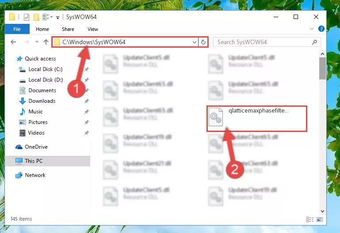Select This PC in navigation pane

pyautogui.click(x=34, y=161)
